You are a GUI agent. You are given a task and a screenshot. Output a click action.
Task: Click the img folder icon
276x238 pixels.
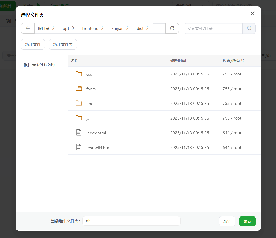tap(79, 103)
